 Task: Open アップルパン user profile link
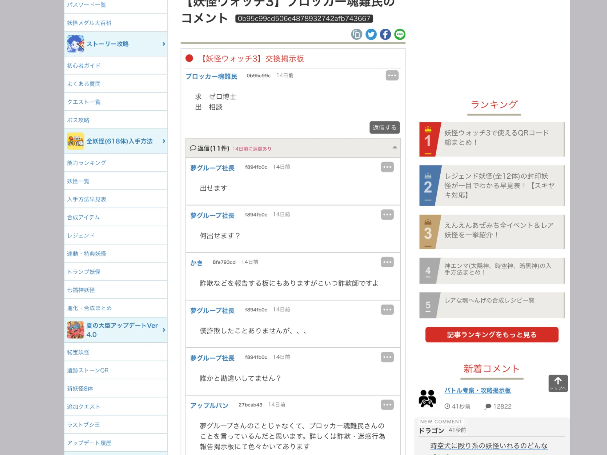(209, 406)
